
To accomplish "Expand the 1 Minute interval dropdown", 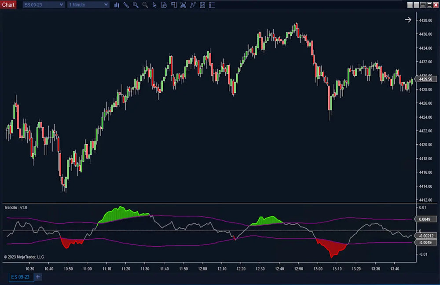I will tap(88, 5).
